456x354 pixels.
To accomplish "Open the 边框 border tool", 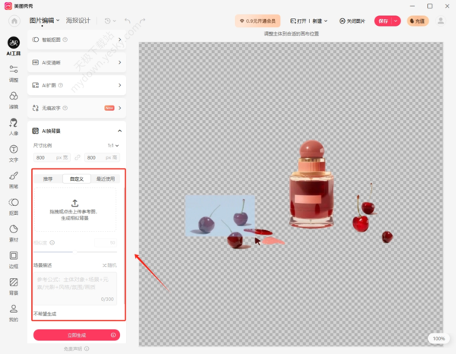I will coord(13,258).
